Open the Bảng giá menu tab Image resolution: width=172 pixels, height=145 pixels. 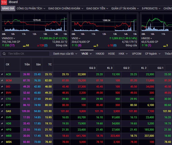point(8,8)
